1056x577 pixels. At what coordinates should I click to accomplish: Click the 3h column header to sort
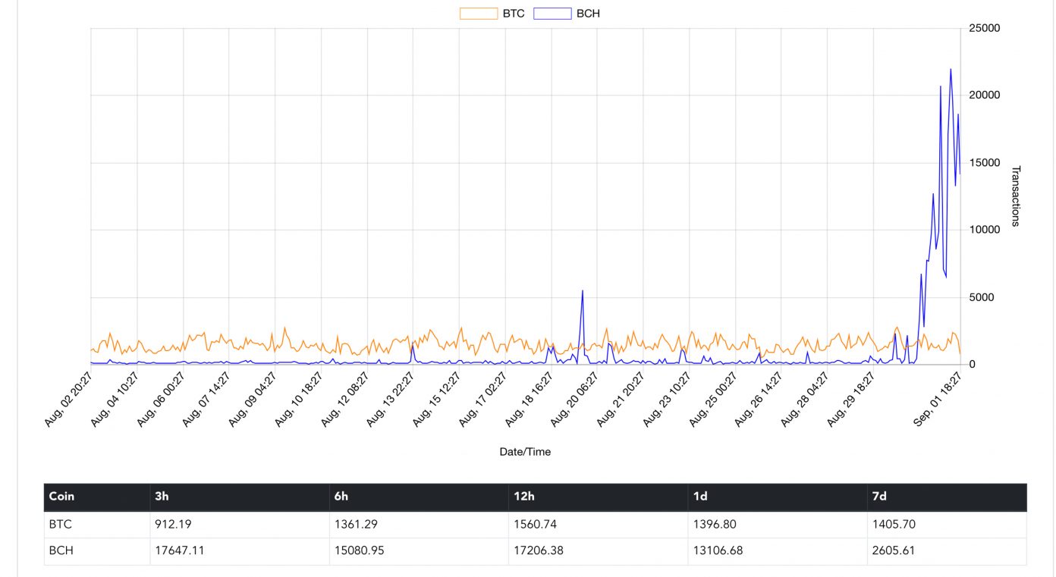click(x=160, y=497)
